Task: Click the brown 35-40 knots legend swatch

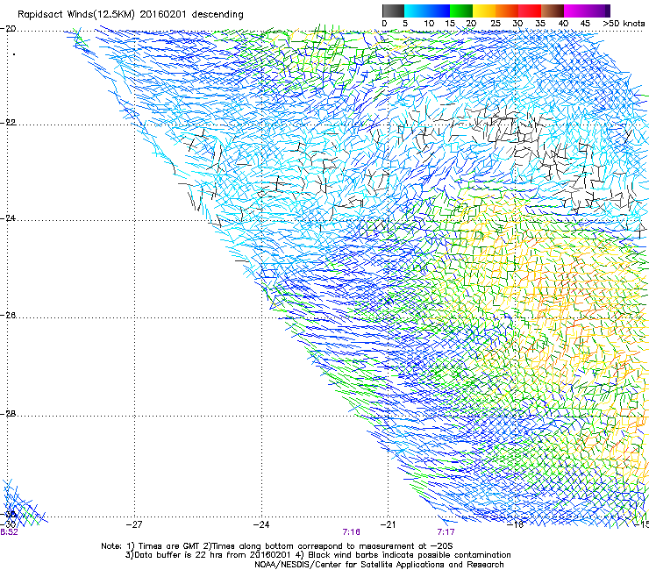Action: (553, 11)
